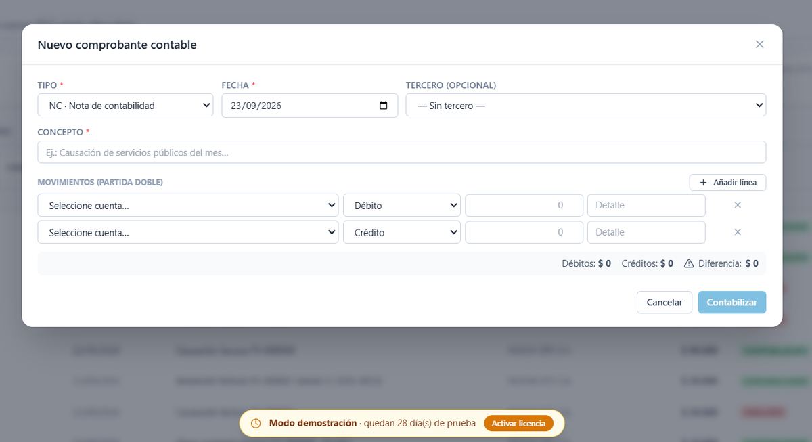Click the Créditos: $ 0 total
812x442 pixels.
tap(648, 263)
